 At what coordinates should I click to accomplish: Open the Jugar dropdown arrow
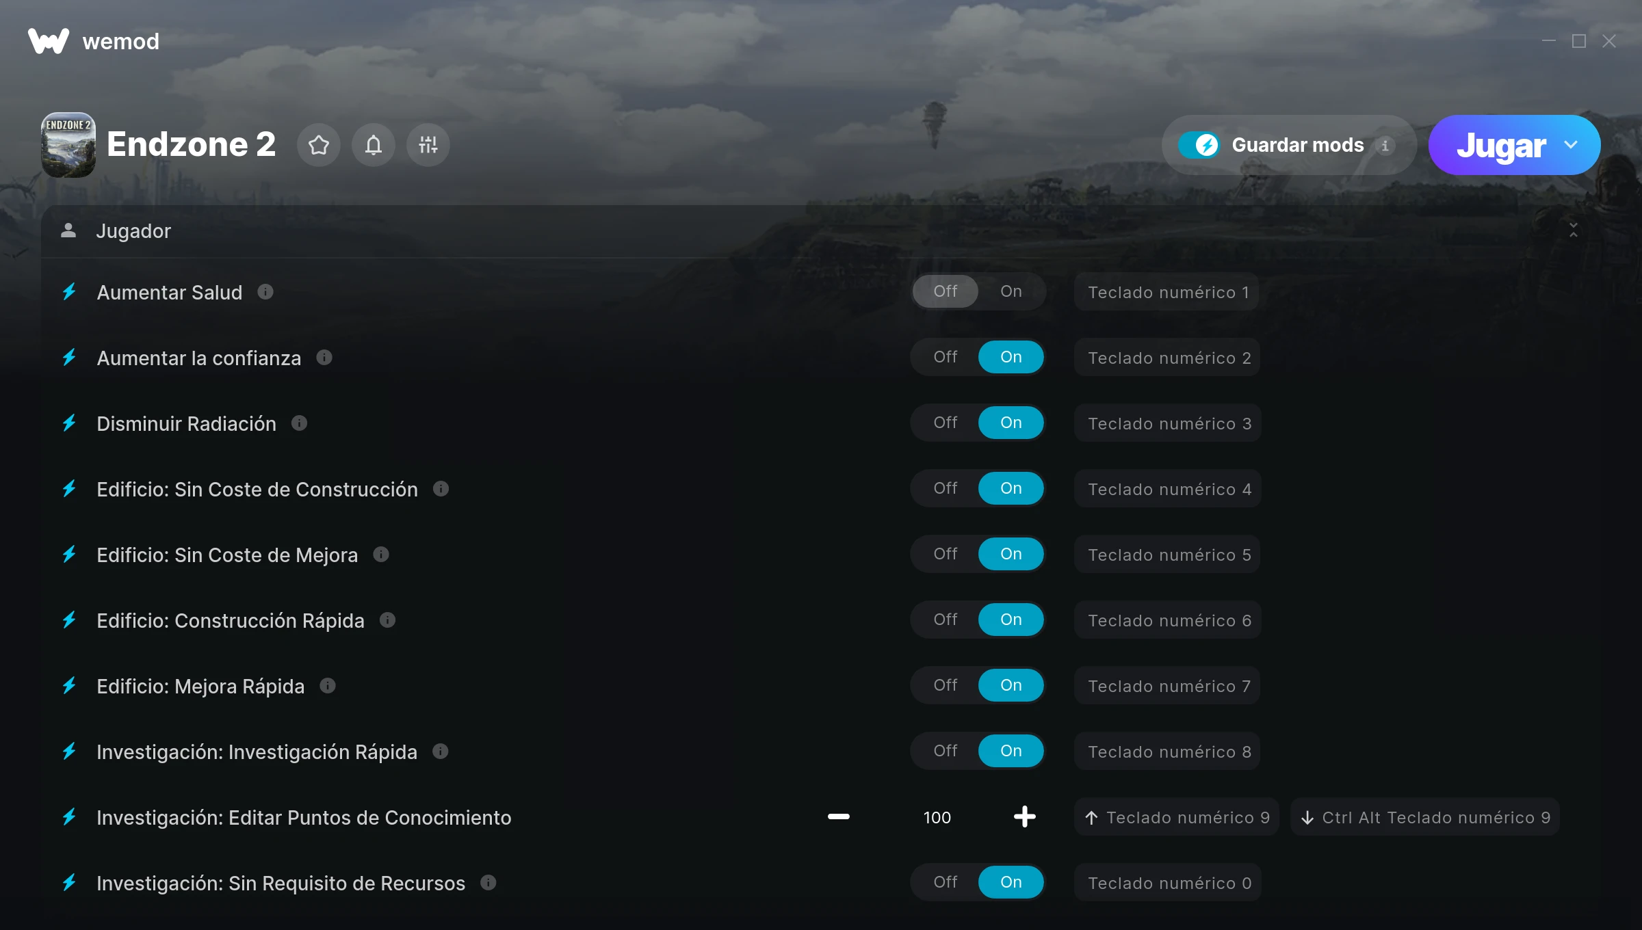pyautogui.click(x=1571, y=145)
